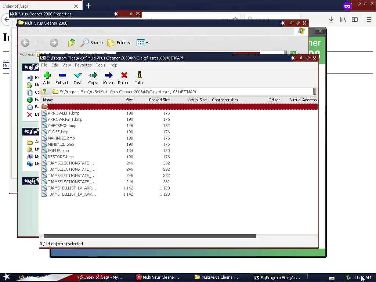The image size is (376, 282).
Task: Sort by the Name column header
Action: pos(69,100)
